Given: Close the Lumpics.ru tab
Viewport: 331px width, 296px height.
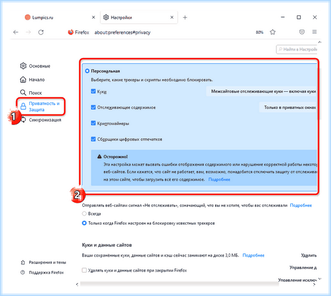Looking at the screenshot, I should pos(94,17).
